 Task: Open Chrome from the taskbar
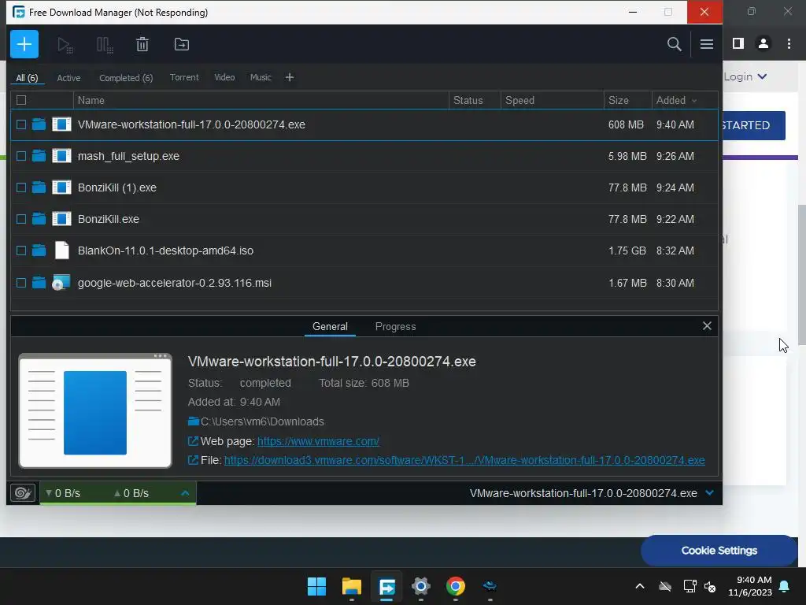coord(456,586)
